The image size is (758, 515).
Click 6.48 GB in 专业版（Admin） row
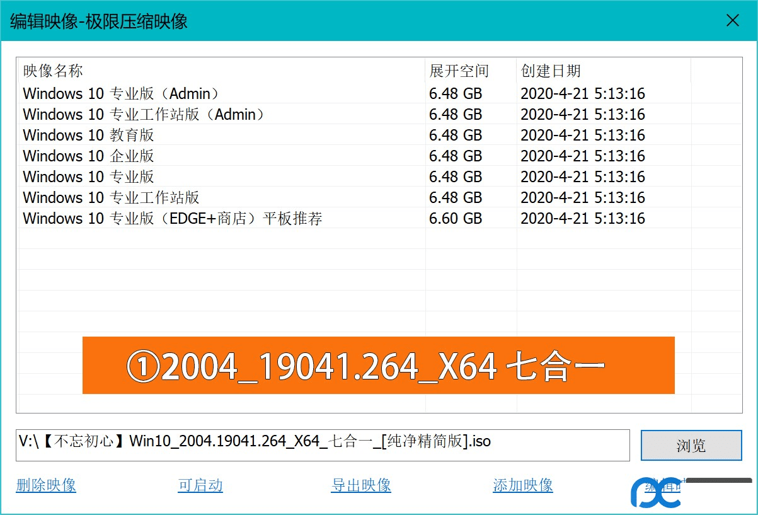(x=456, y=94)
